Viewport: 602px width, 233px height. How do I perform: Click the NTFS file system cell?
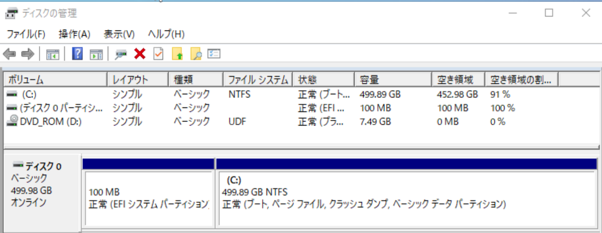(x=239, y=94)
